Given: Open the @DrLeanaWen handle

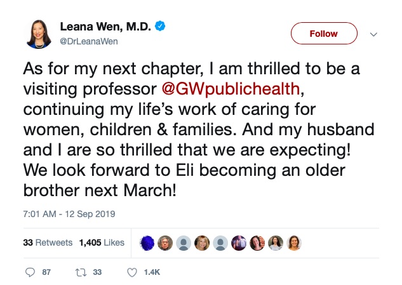Looking at the screenshot, I should pos(89,41).
